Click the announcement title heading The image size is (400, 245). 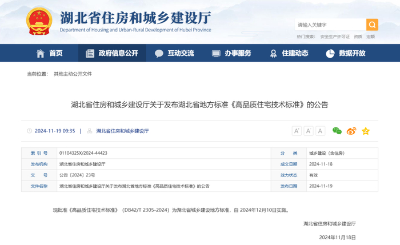(x=199, y=105)
